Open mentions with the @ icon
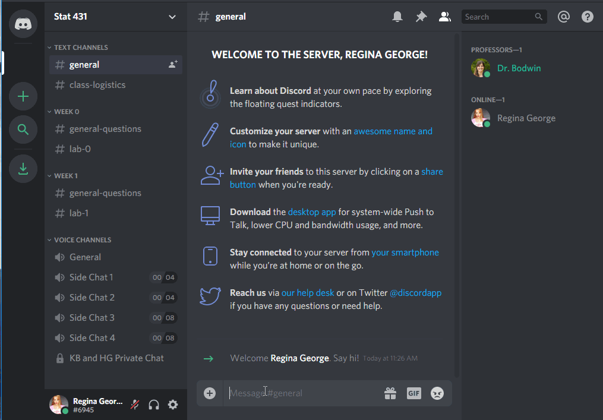 pos(563,17)
